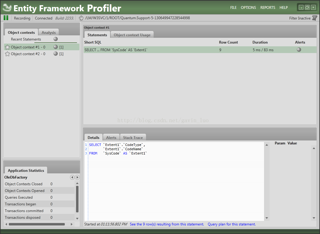Click the SQL query text in the Details editor

tap(118, 149)
